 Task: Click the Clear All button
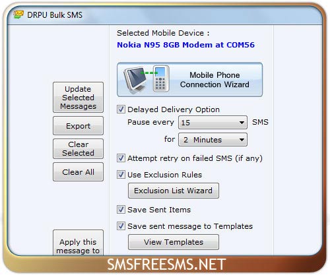coord(78,172)
